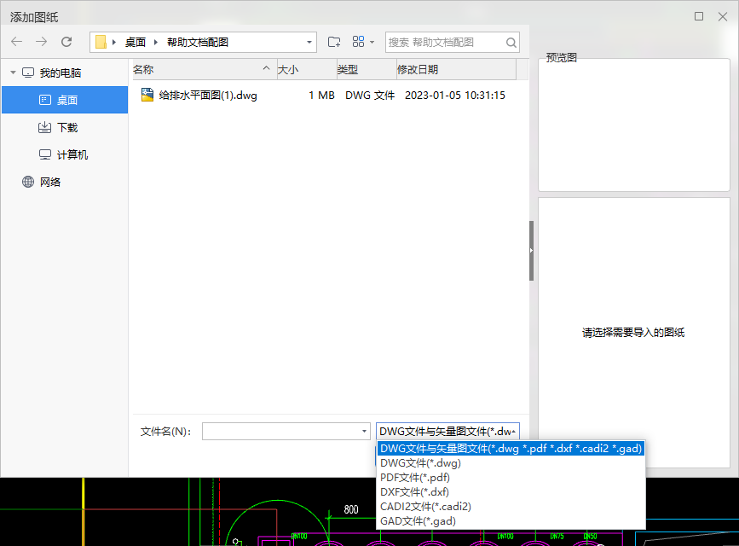This screenshot has width=739, height=546.
Task: Expand the address path history dropdown
Action: (x=309, y=42)
